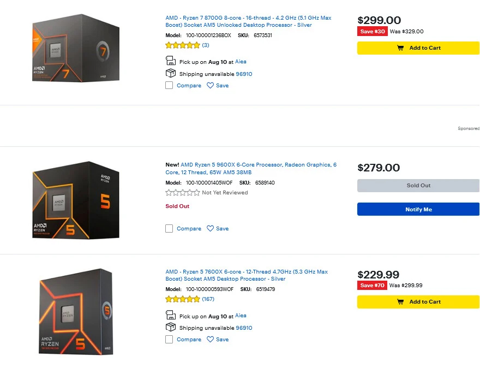Change ZIP code 96910 under Ryzen 5 7600X
This screenshot has height=368, width=480.
coord(244,328)
